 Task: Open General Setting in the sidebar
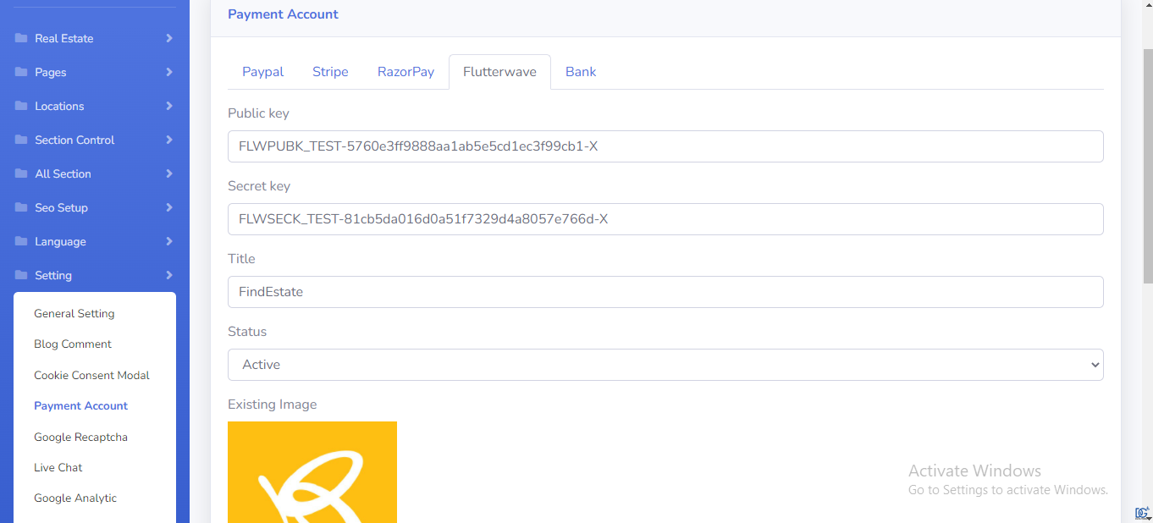(x=74, y=313)
